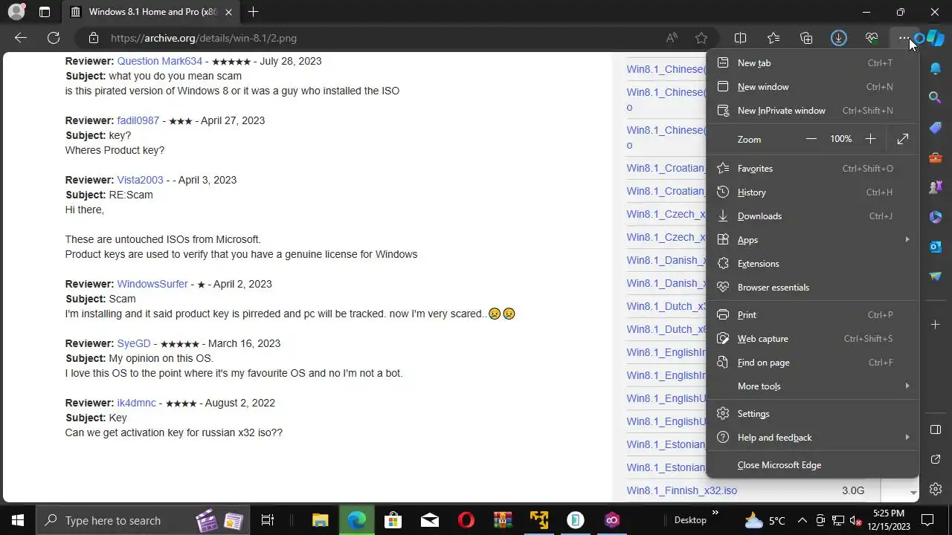The height and width of the screenshot is (535, 952).
Task: Expand Help and feedback submenu
Action: (812, 438)
